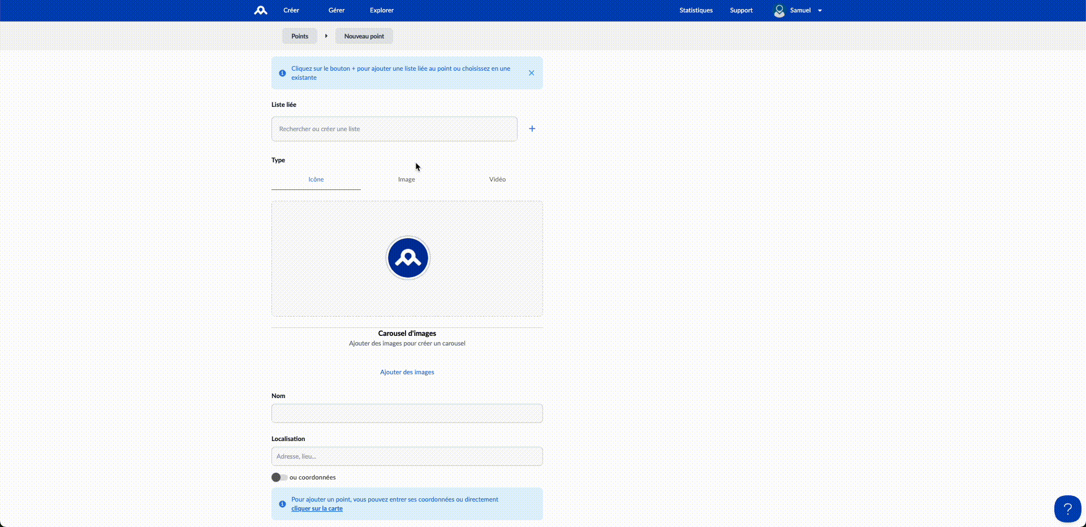Click the Nouveau point breadcrumb
Screen dimensions: 1086x527
tap(364, 36)
